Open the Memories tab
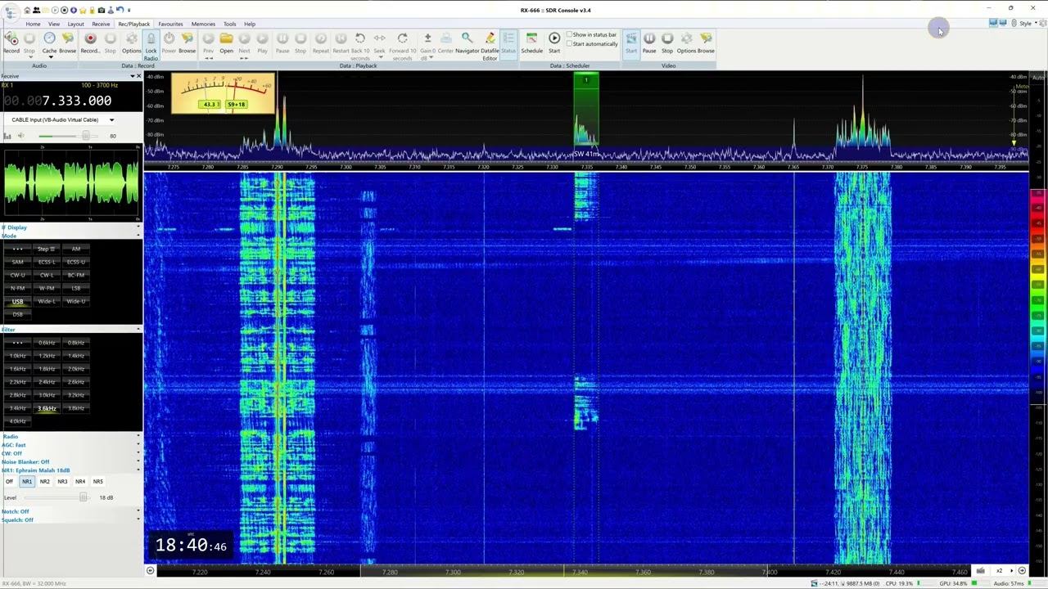This screenshot has width=1048, height=589. [x=203, y=24]
